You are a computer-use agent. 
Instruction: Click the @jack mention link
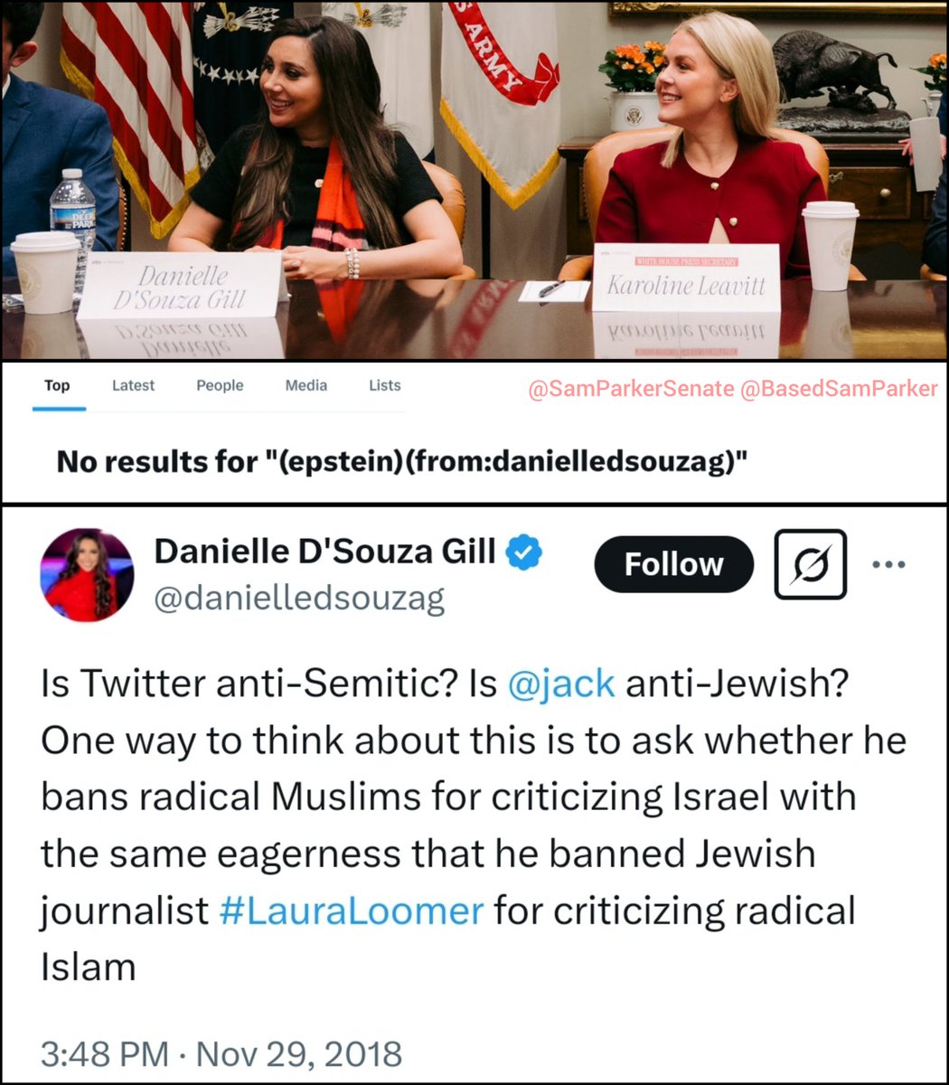[x=561, y=684]
